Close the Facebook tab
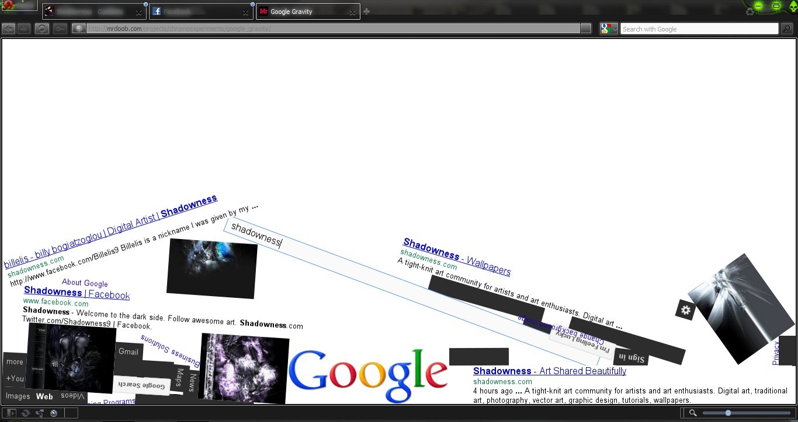798x422 pixels. 246,12
